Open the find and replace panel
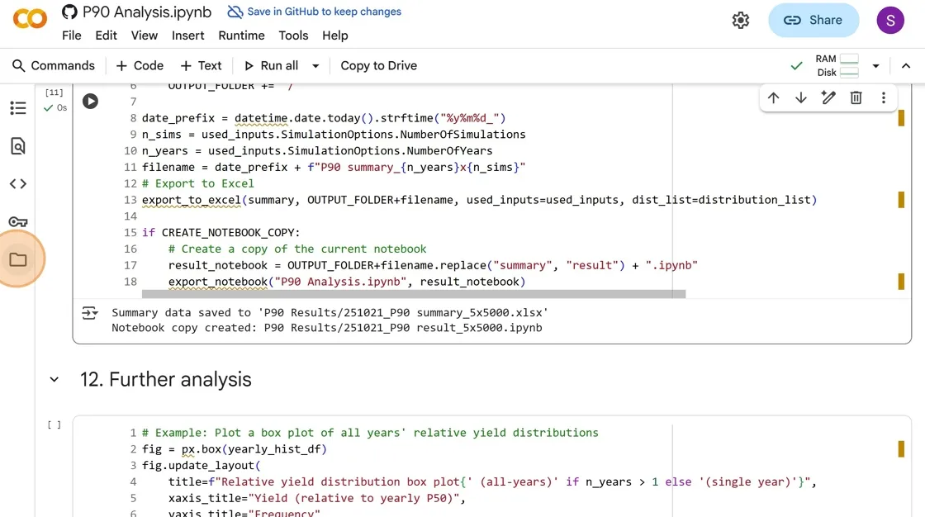Screen dimensions: 925x517 click(17, 146)
